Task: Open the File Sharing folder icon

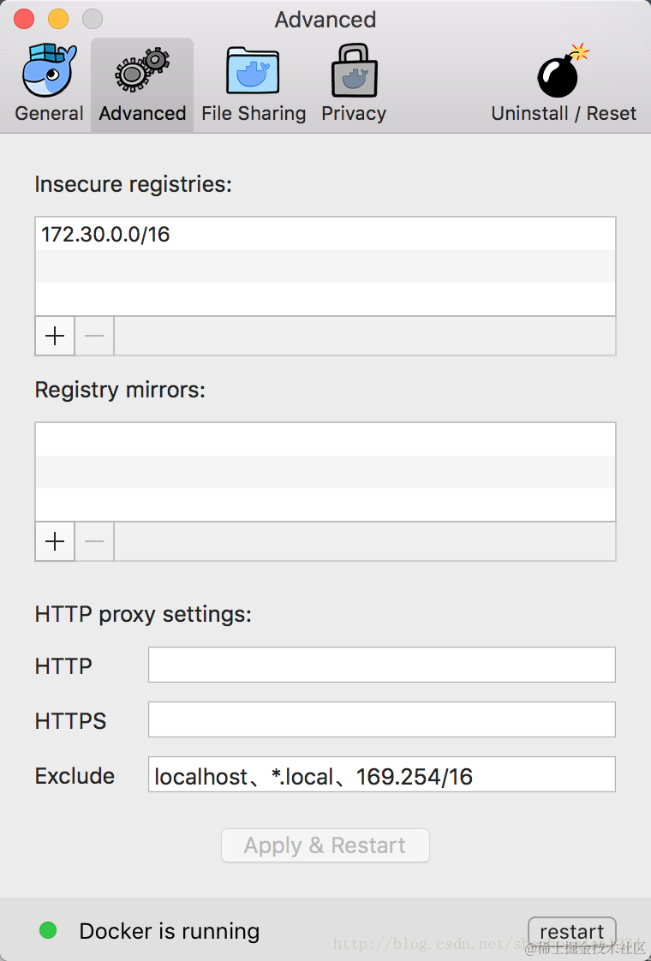Action: [x=254, y=72]
